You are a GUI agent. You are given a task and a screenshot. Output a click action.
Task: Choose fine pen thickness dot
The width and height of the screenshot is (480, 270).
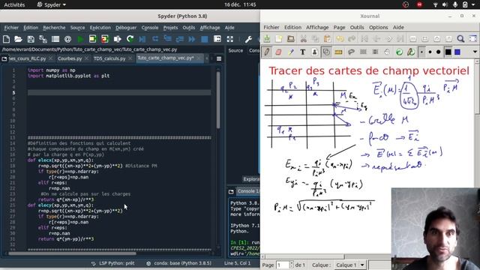pyautogui.click(x=421, y=52)
